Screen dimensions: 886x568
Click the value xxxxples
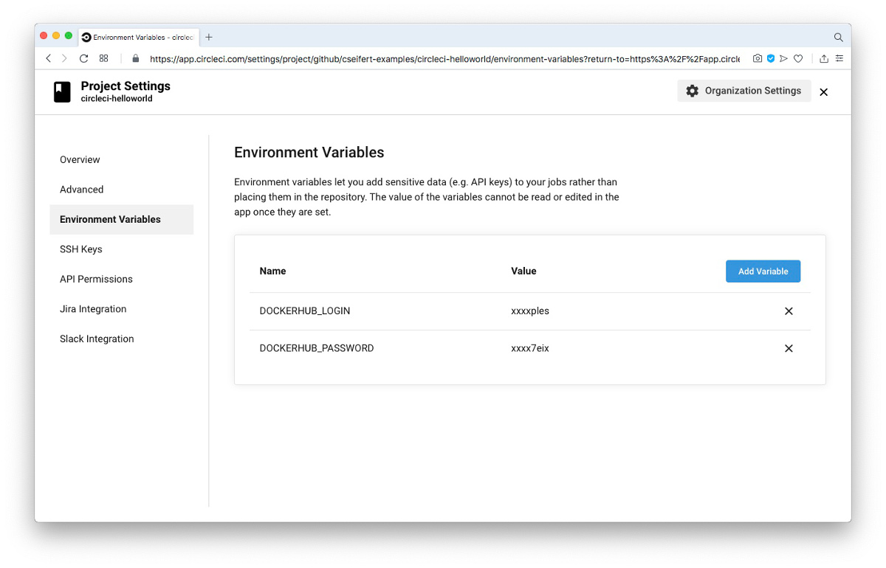[x=530, y=311]
